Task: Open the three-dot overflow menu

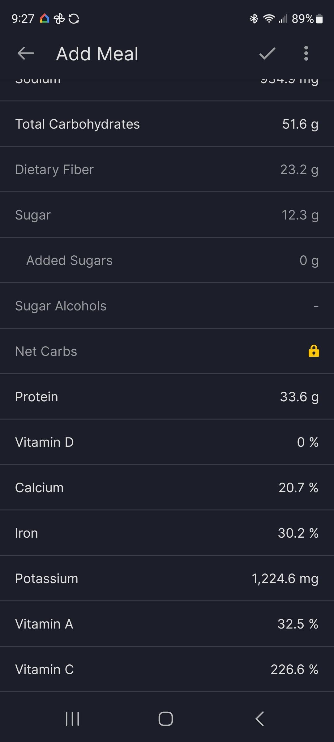Action: click(x=306, y=53)
